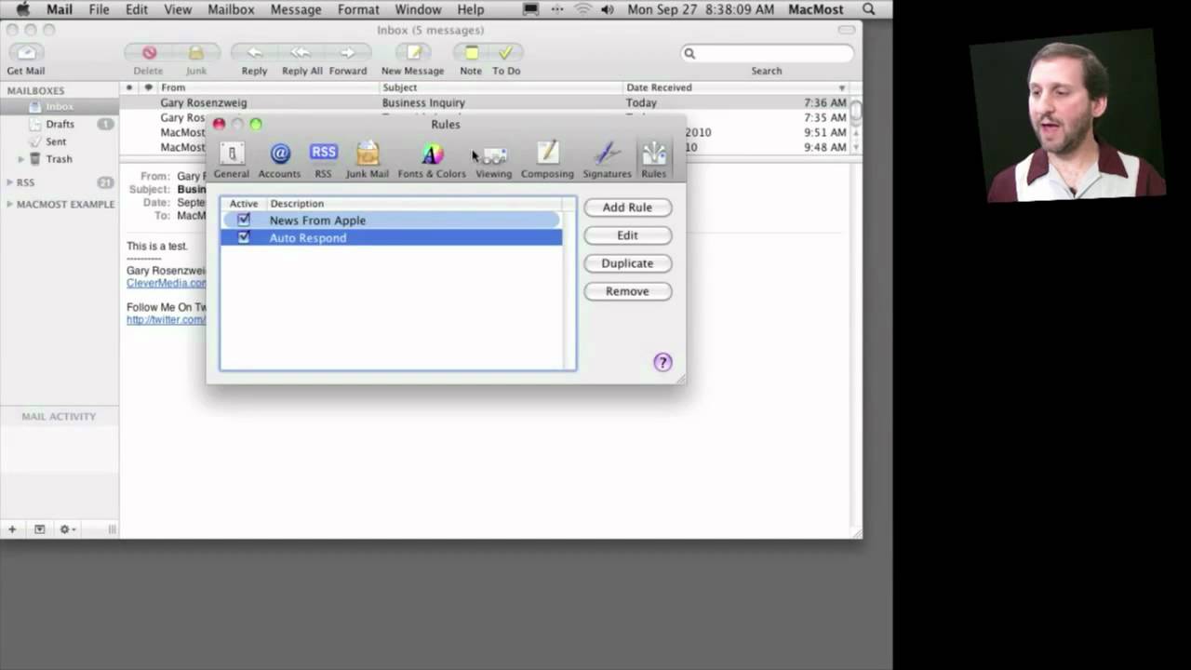Expand the MACMOST EXAMPLE sidebar section
Viewport: 1191px width, 670px height.
pyautogui.click(x=9, y=204)
